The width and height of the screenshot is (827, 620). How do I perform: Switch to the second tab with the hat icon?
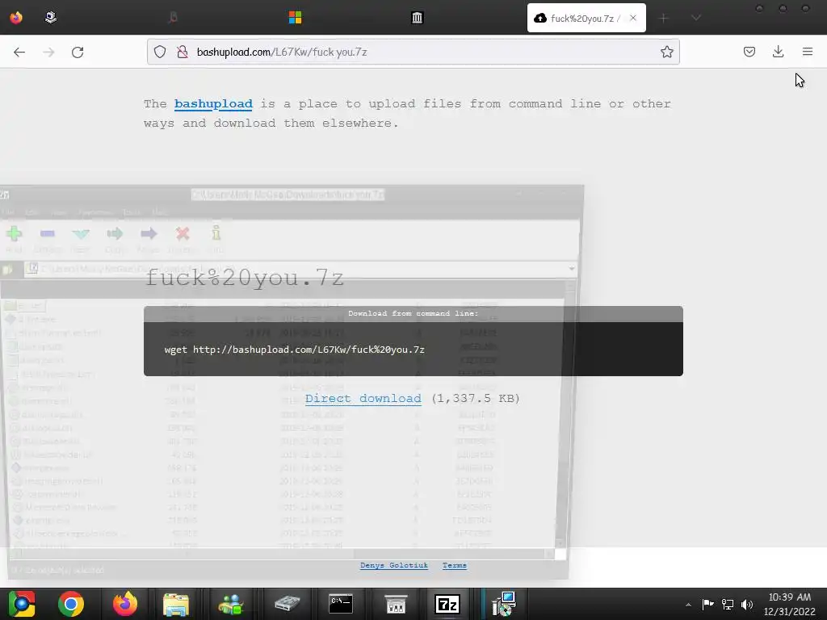[51, 18]
